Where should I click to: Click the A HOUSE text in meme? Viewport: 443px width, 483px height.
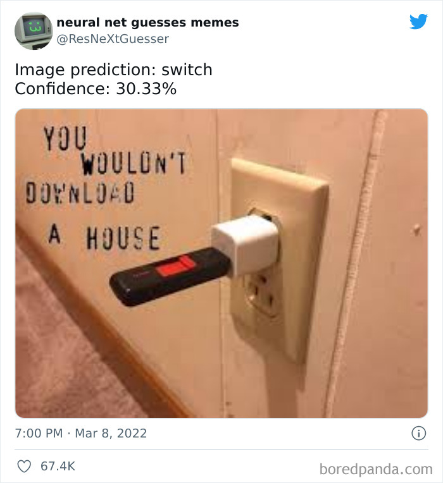104,237
